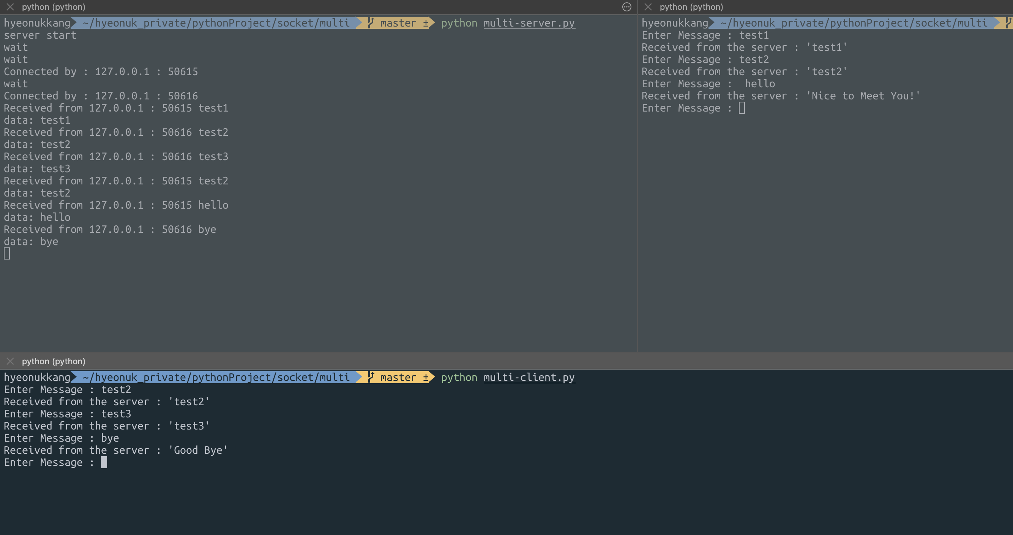Click the 'Good Bye' server response text
The width and height of the screenshot is (1013, 535).
198,450
